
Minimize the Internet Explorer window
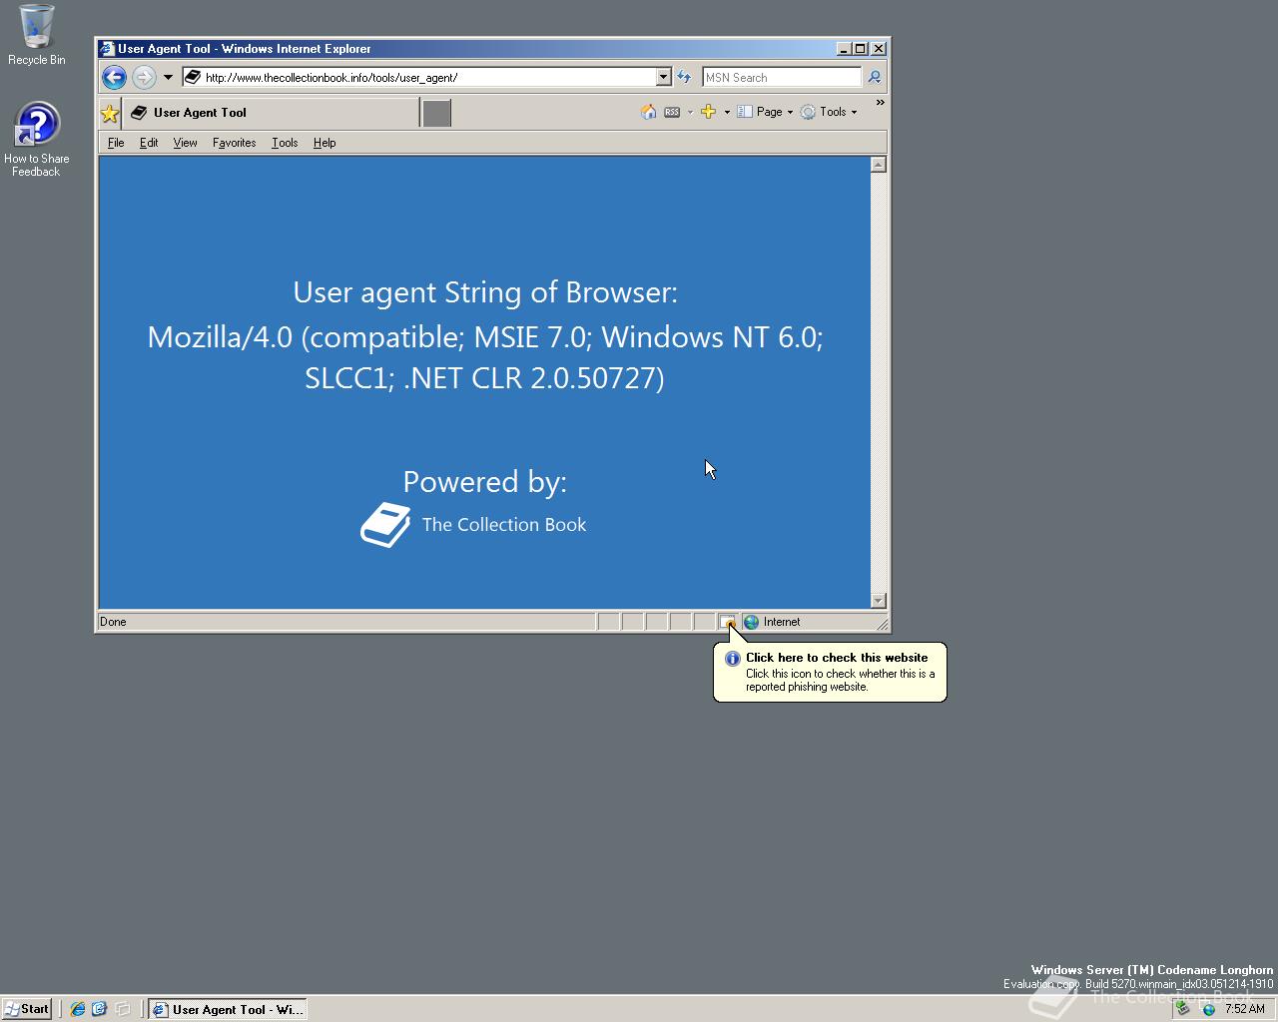tap(844, 48)
